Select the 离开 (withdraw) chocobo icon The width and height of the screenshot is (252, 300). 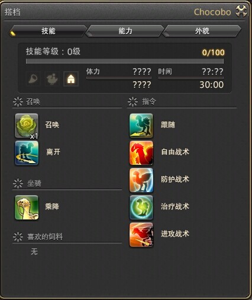point(27,153)
